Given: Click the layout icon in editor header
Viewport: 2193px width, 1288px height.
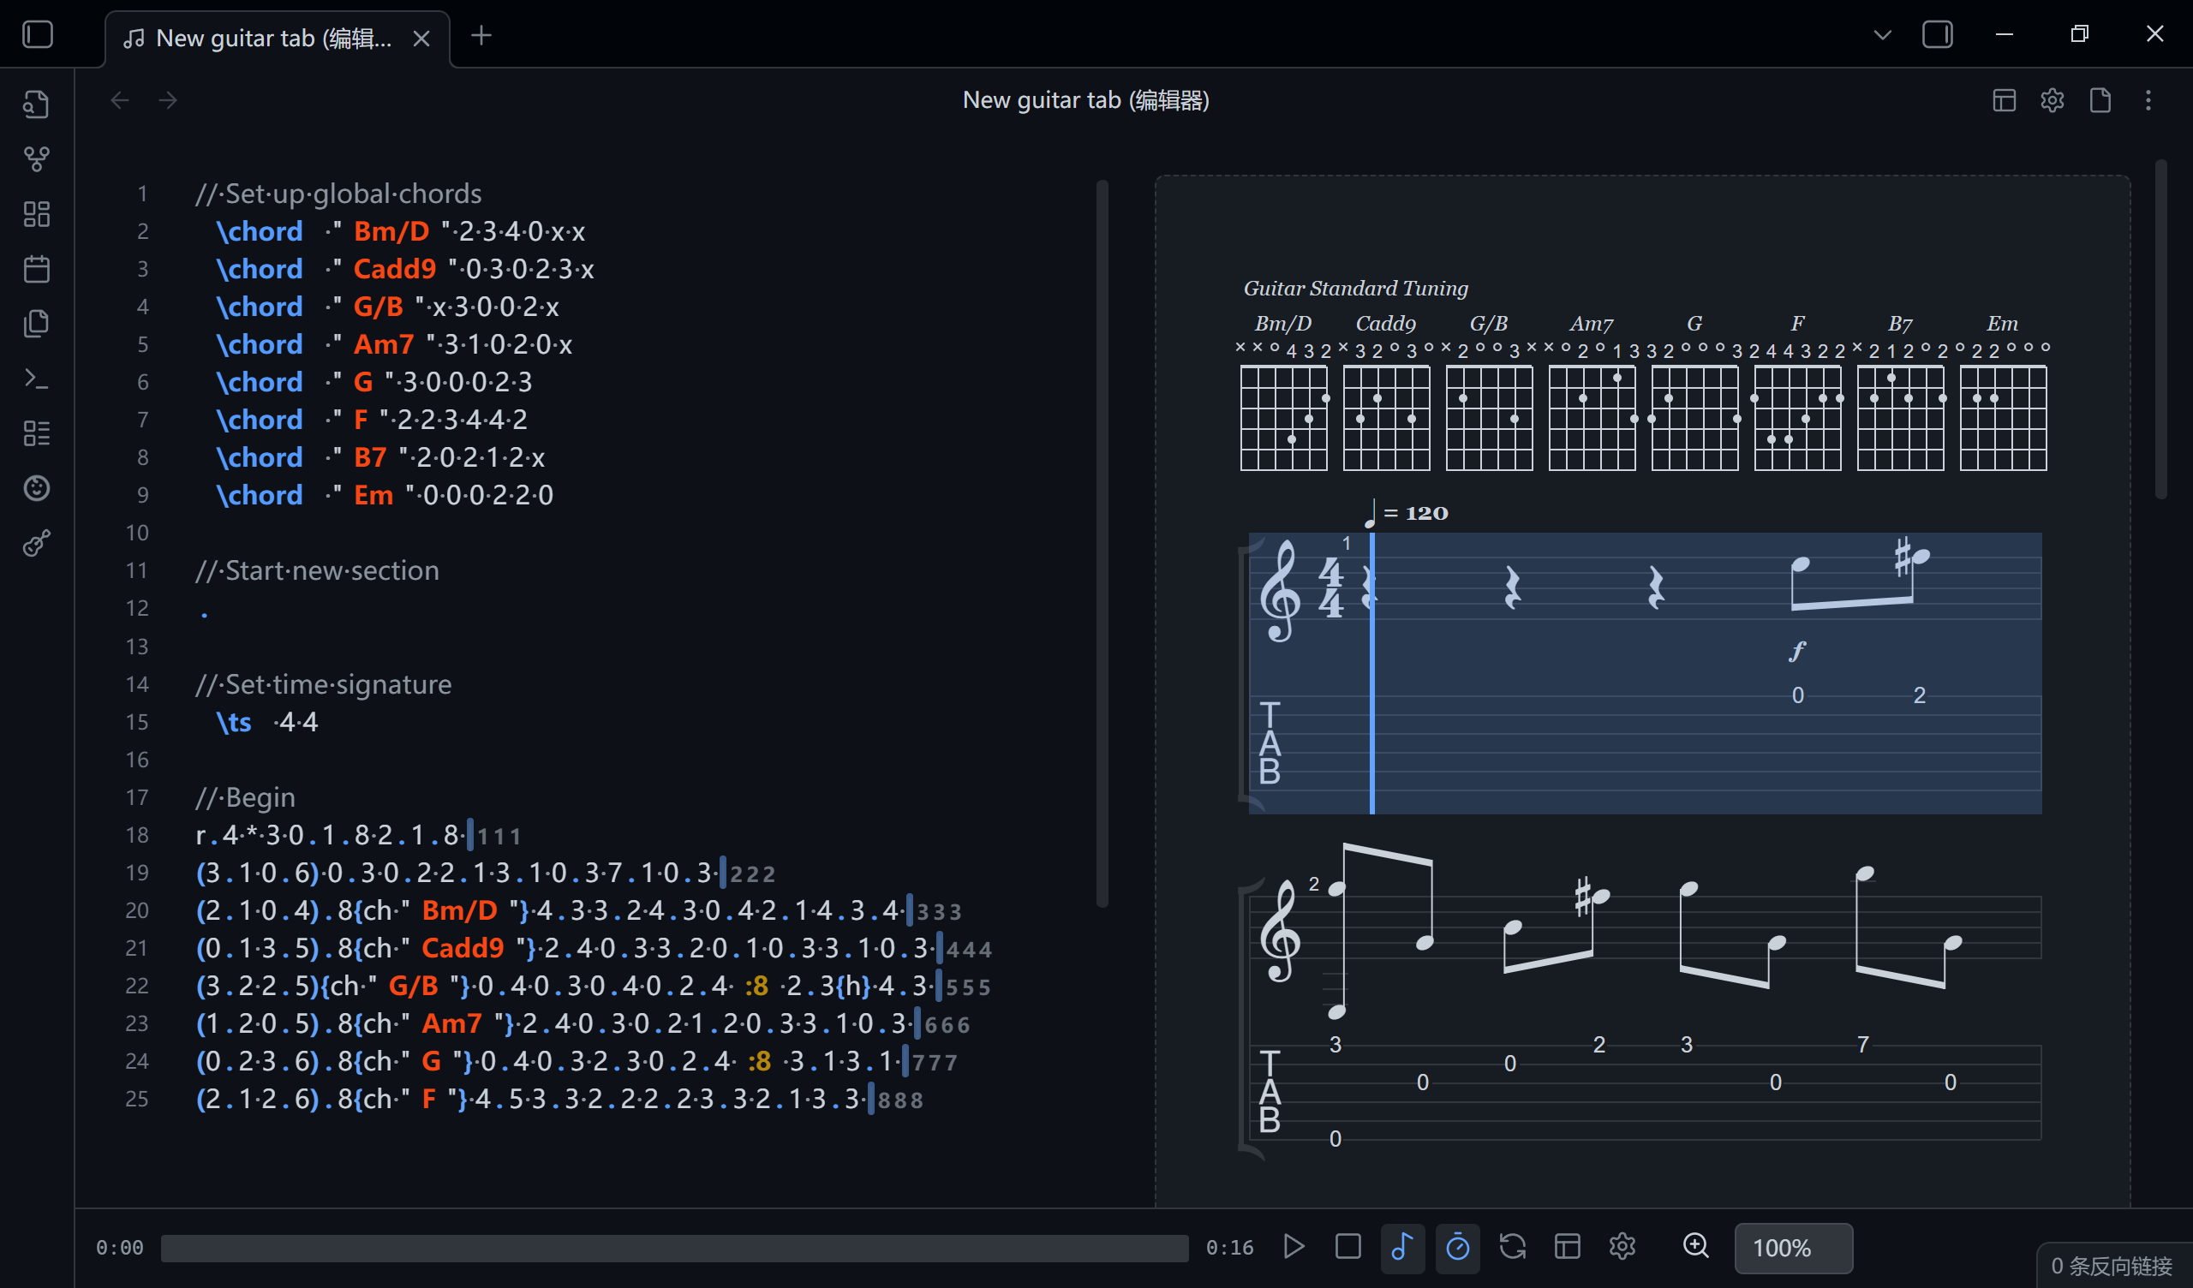Looking at the screenshot, I should click(2005, 100).
